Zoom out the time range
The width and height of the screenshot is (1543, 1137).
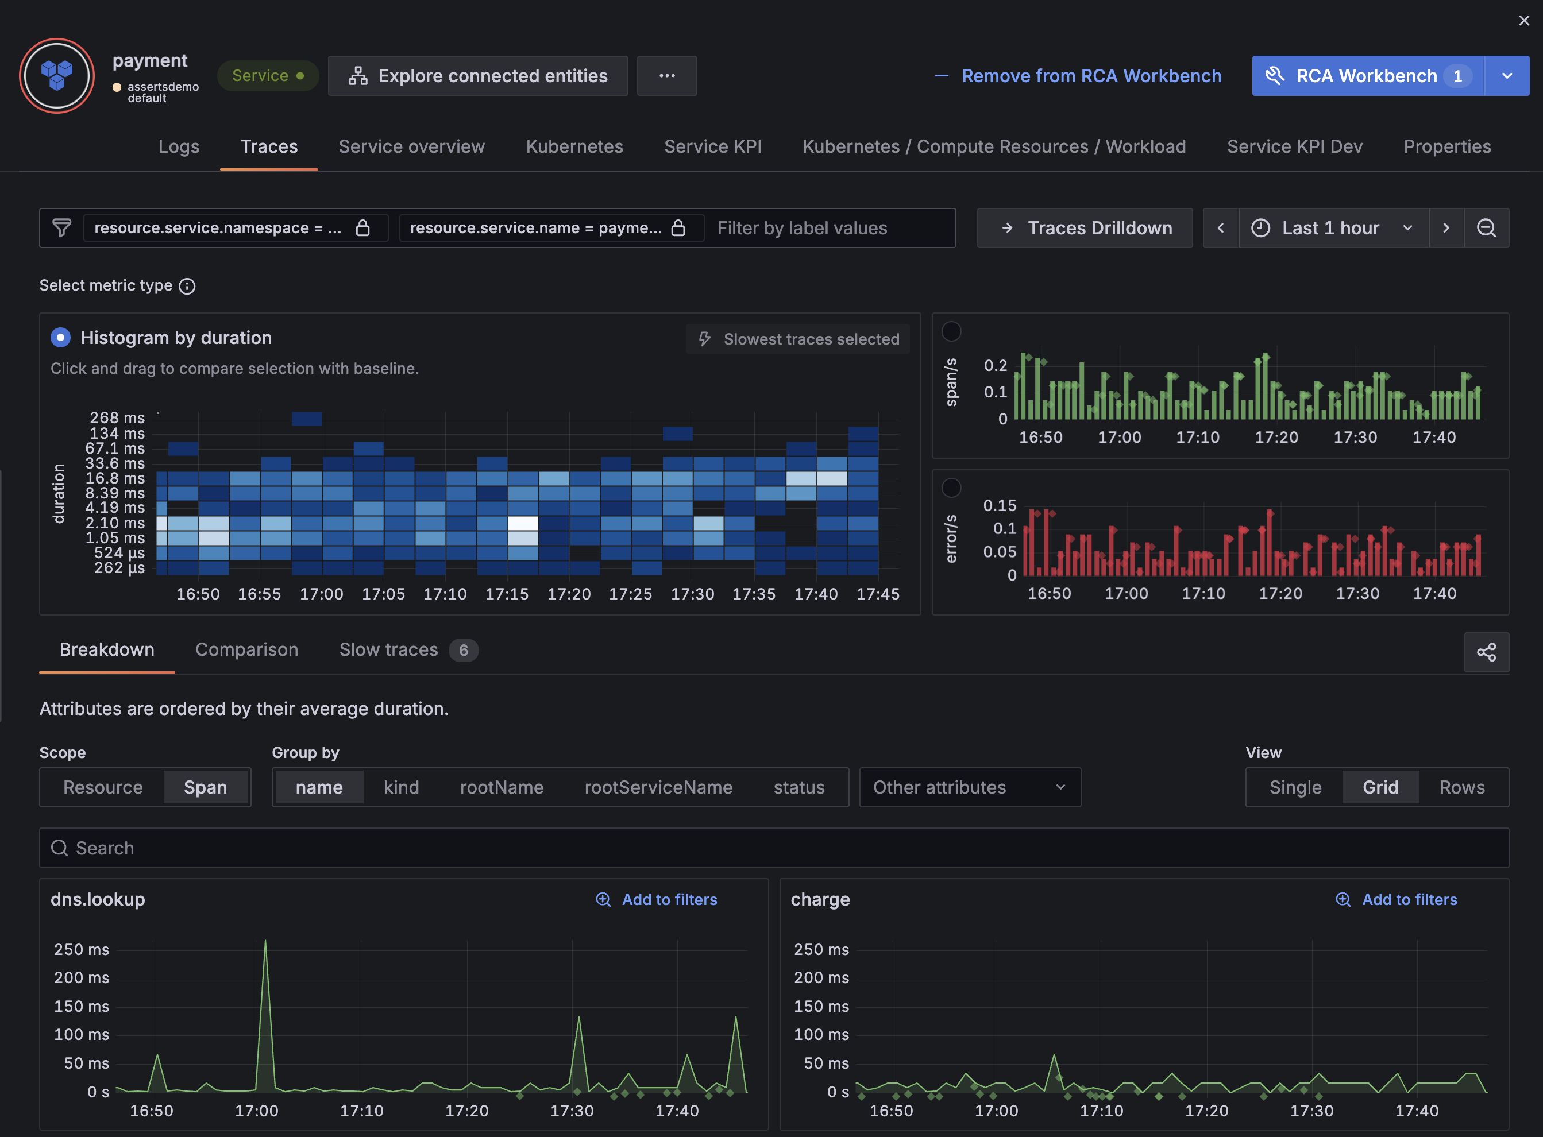coord(1487,228)
